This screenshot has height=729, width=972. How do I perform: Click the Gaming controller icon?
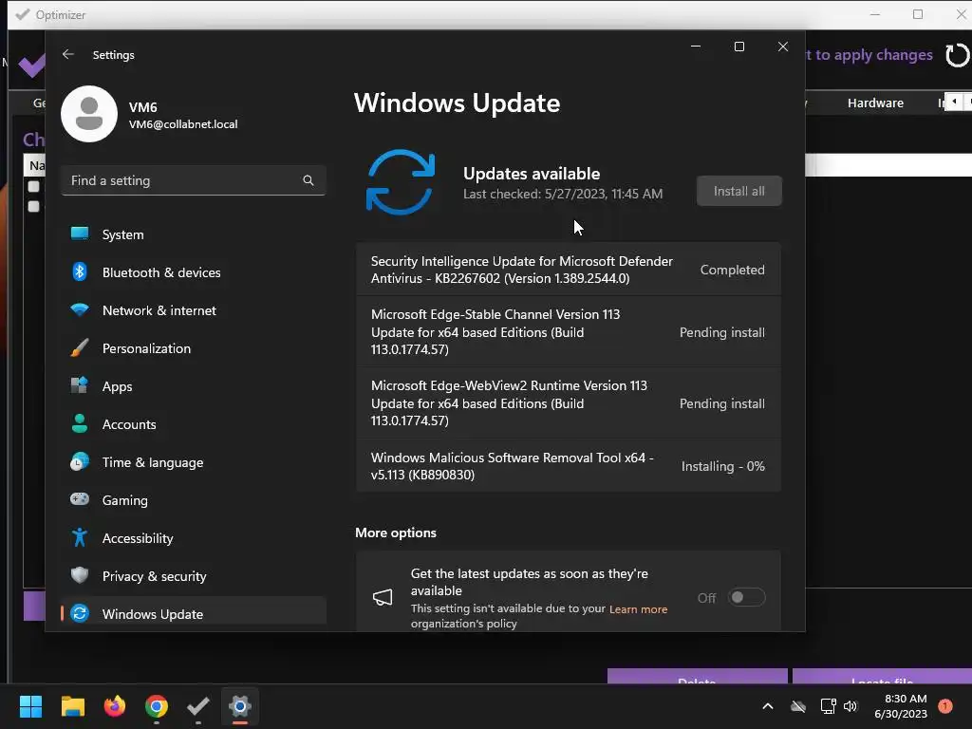[80, 499]
